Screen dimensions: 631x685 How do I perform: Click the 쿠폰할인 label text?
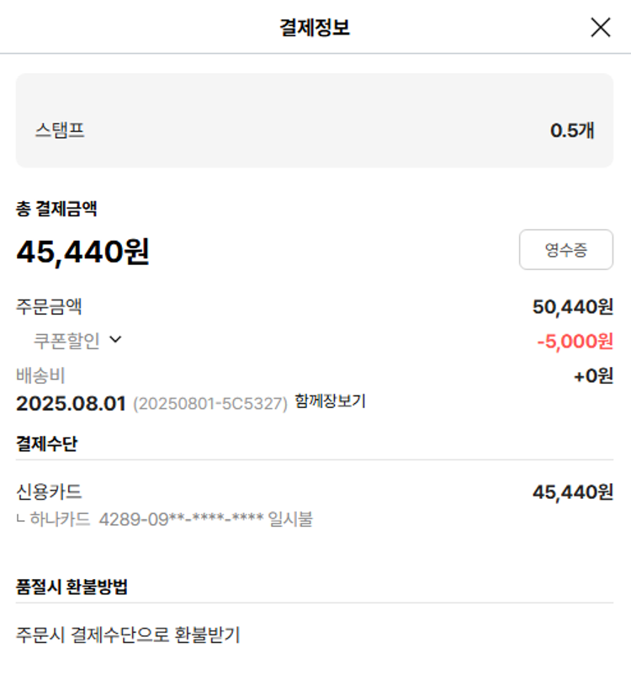click(66, 341)
